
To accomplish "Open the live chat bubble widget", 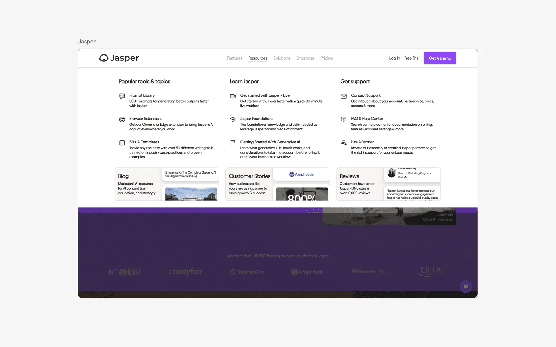I will 466,287.
